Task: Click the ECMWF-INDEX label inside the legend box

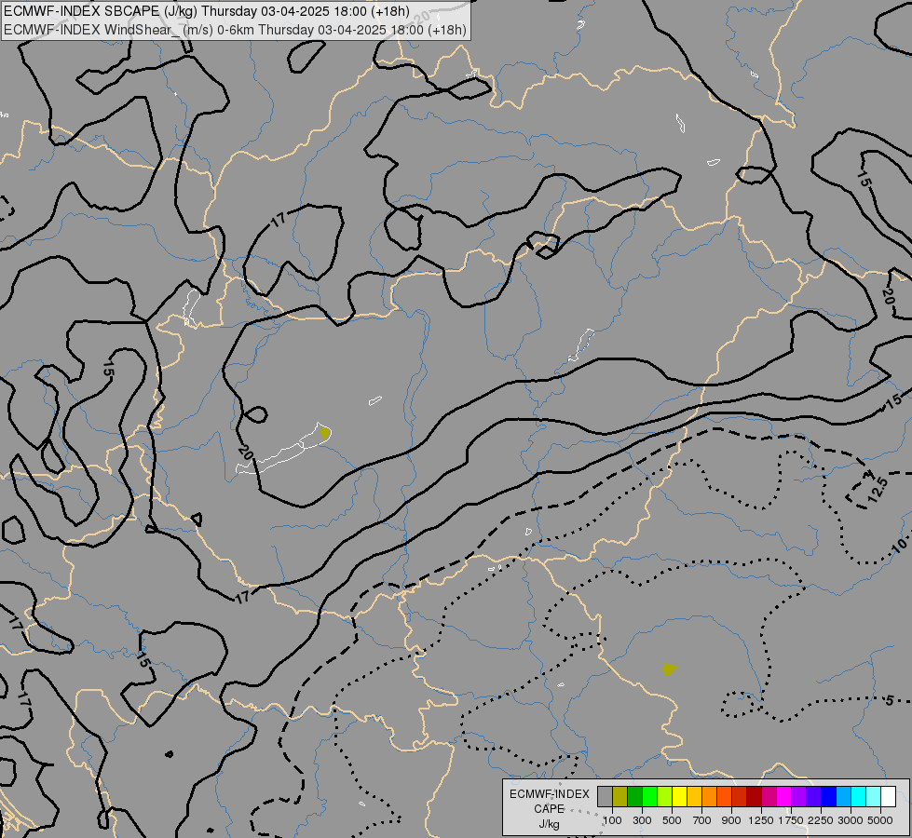Action: click(549, 794)
